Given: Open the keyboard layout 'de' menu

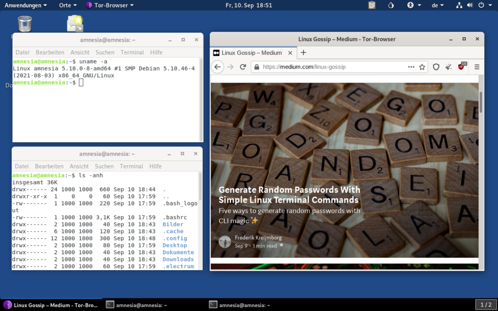Looking at the screenshot, I should 437,5.
